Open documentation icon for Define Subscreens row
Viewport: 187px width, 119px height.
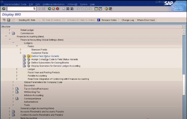24,63
